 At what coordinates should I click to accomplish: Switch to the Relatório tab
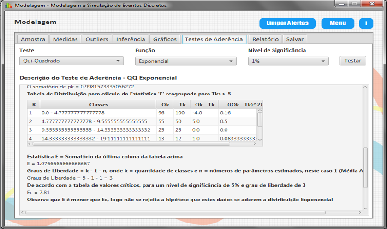tap(265, 39)
